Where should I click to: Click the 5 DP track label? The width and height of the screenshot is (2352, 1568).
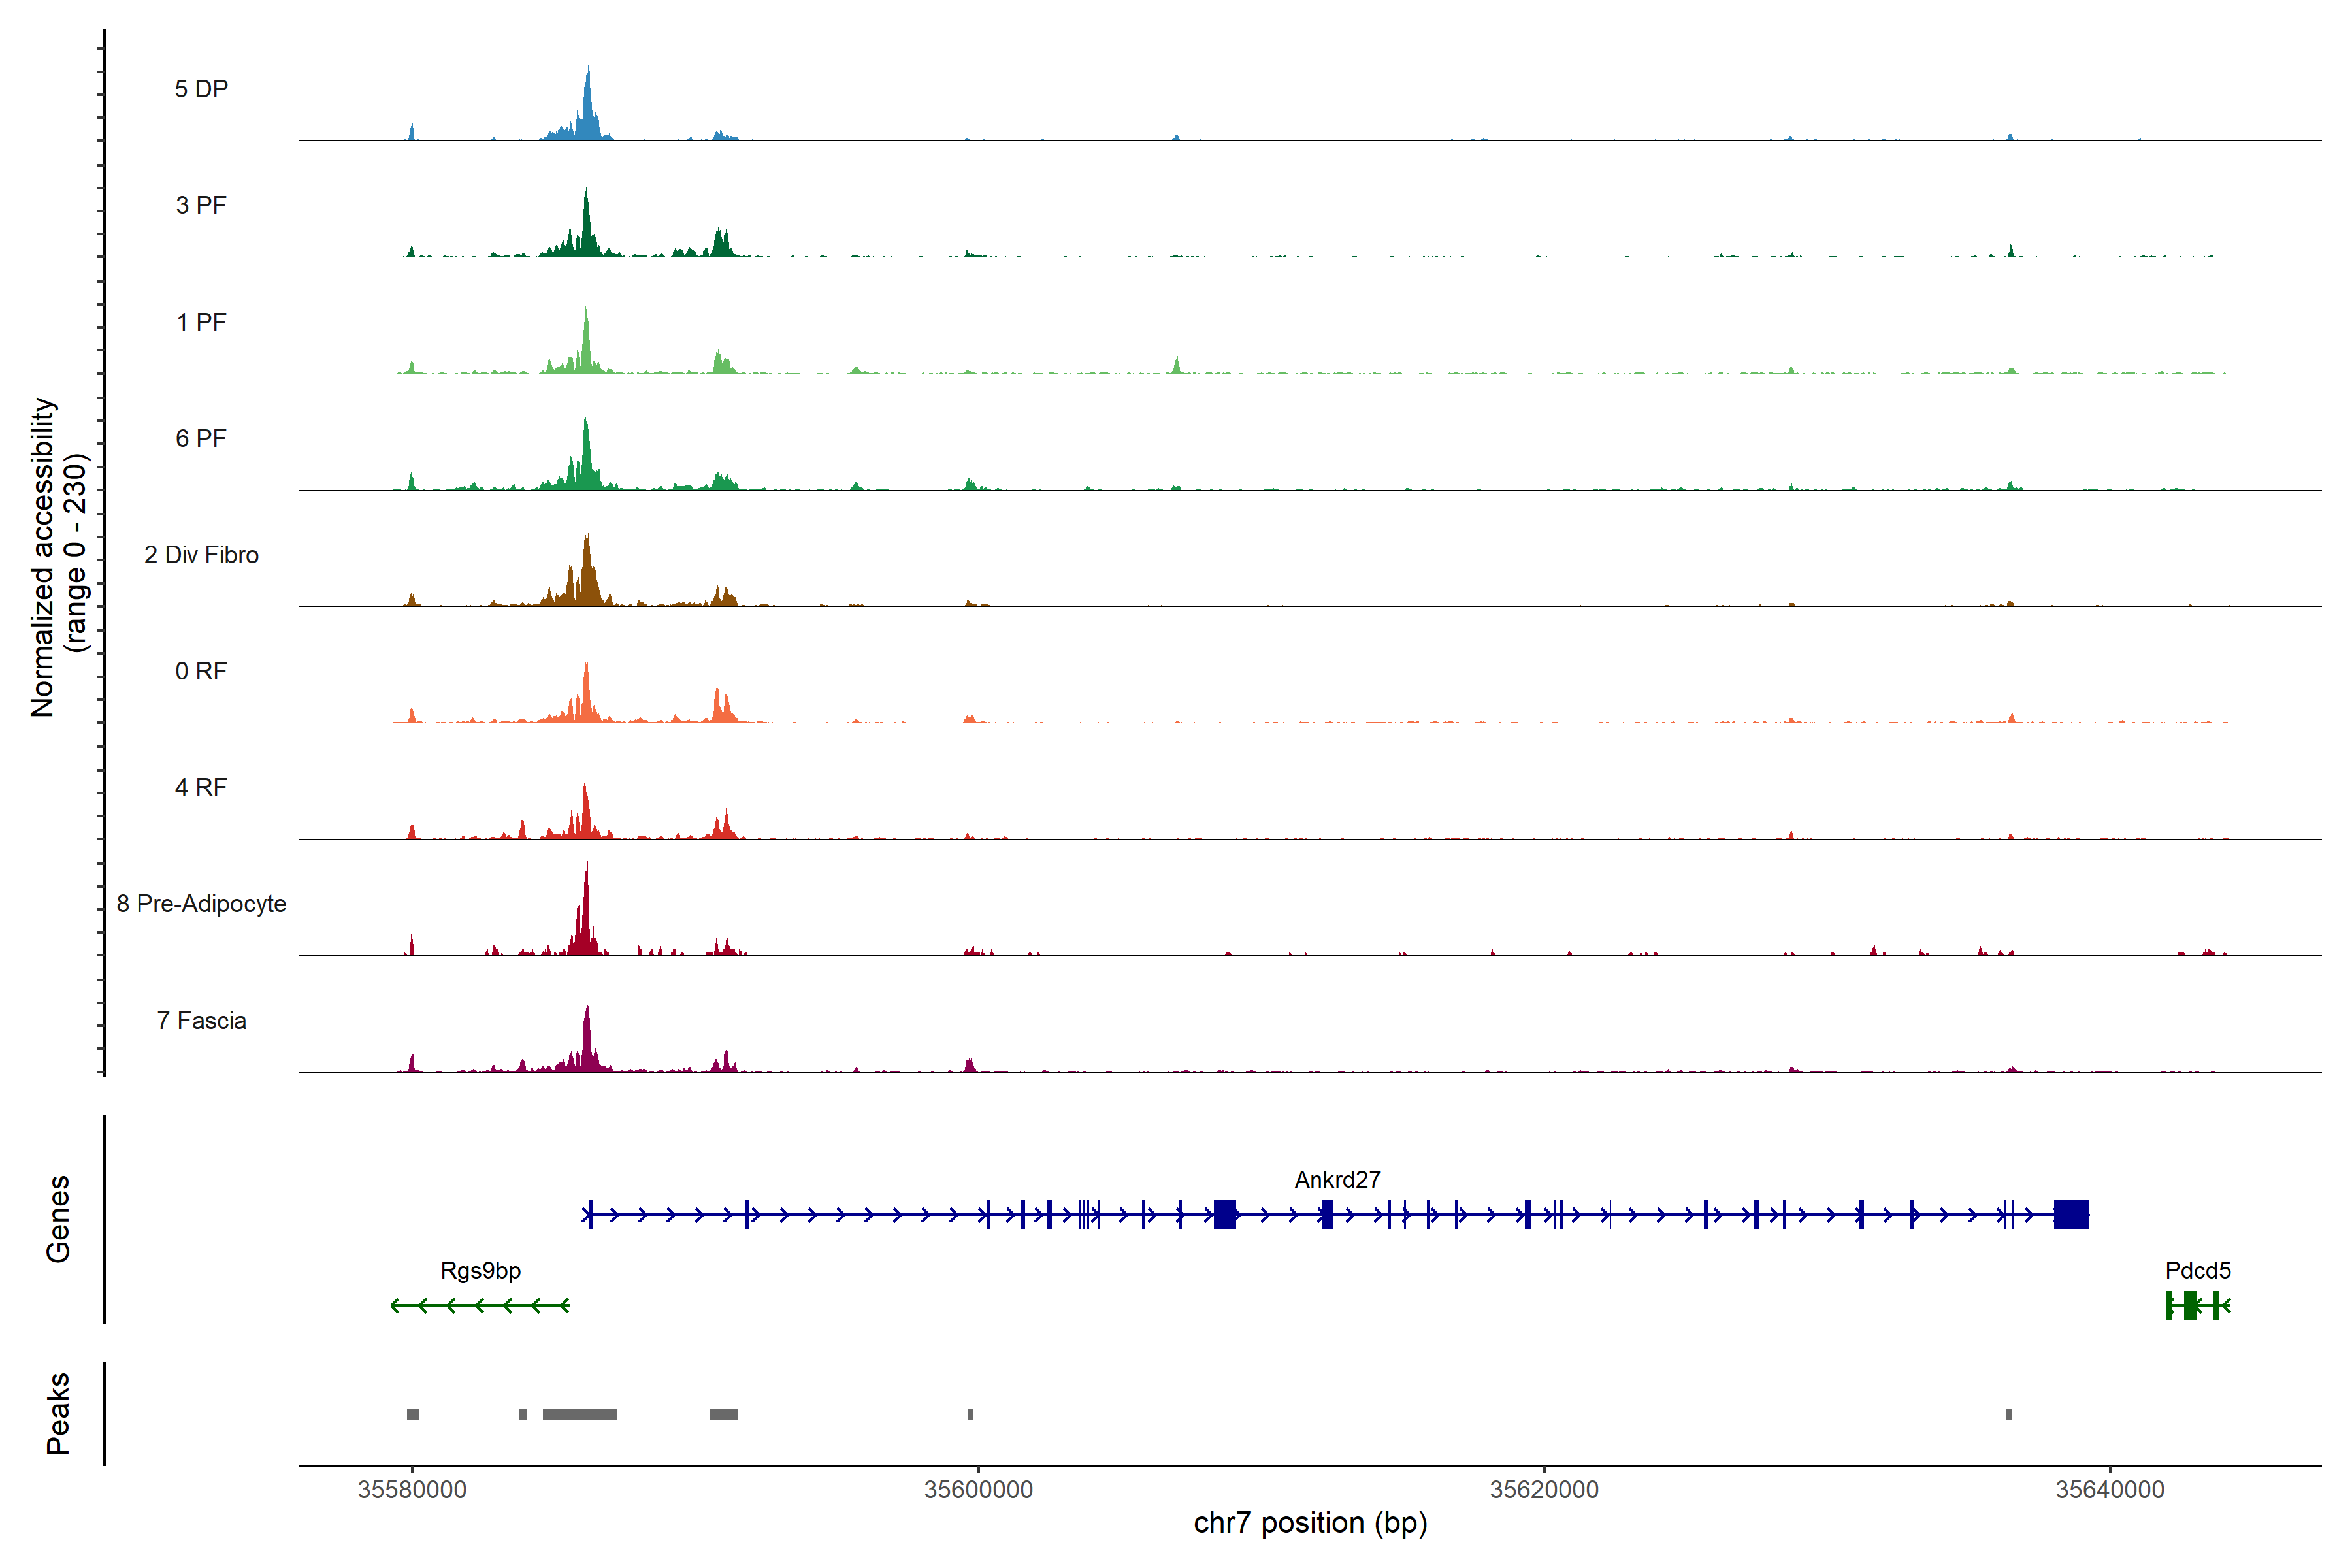(x=201, y=89)
